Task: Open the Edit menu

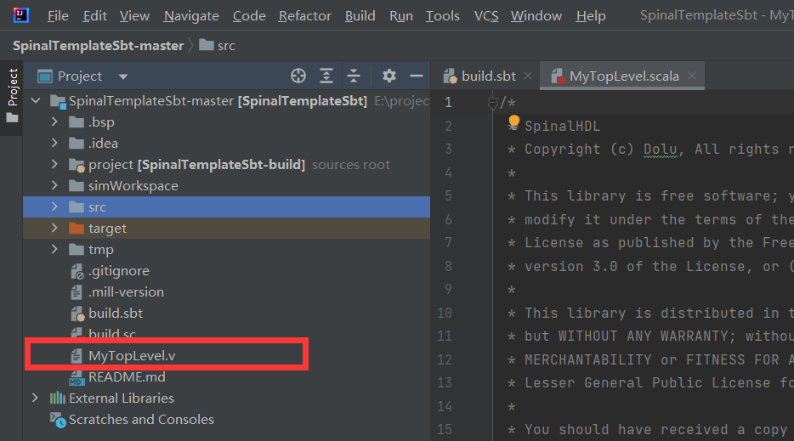Action: pos(94,15)
